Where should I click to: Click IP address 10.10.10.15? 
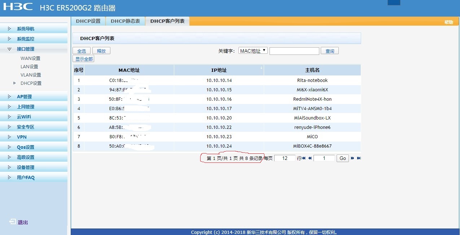click(219, 90)
